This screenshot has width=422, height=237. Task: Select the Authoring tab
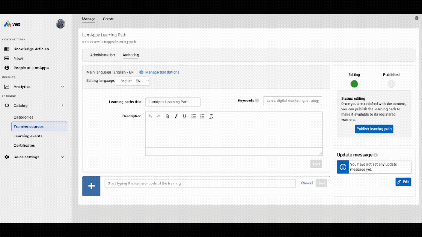coord(131,55)
